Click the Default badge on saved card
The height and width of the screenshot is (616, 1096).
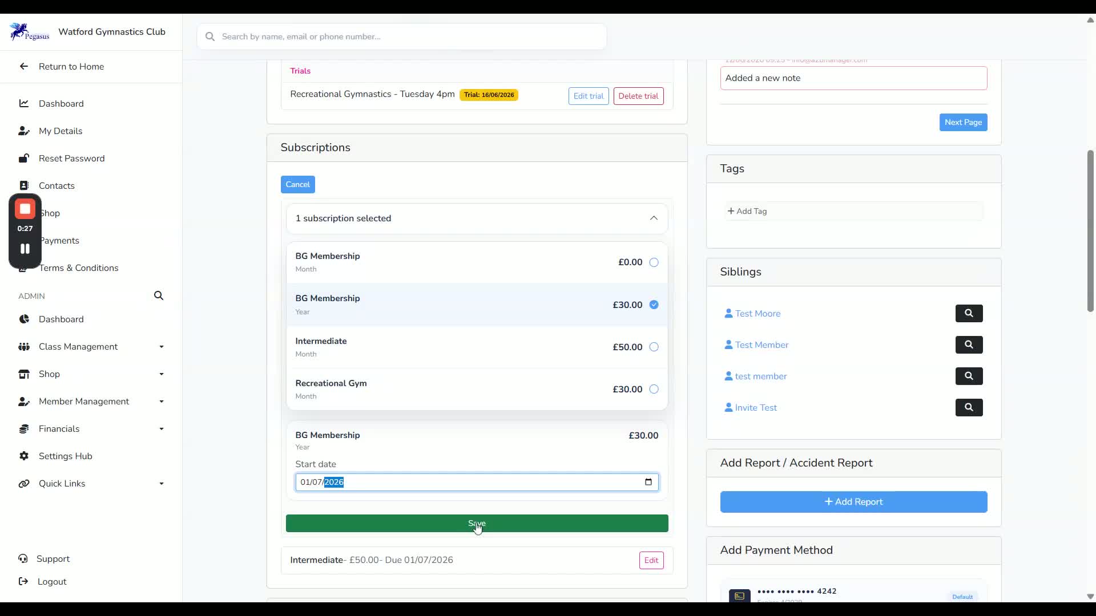click(x=962, y=597)
